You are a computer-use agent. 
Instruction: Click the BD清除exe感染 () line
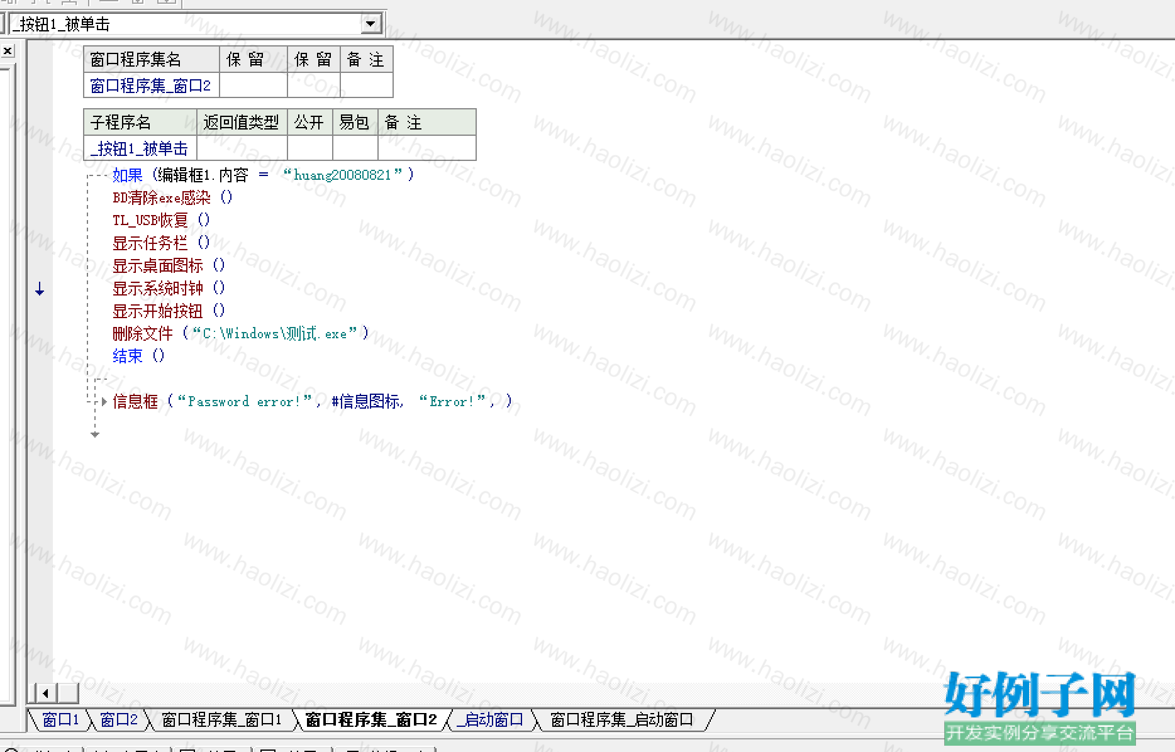click(172, 197)
